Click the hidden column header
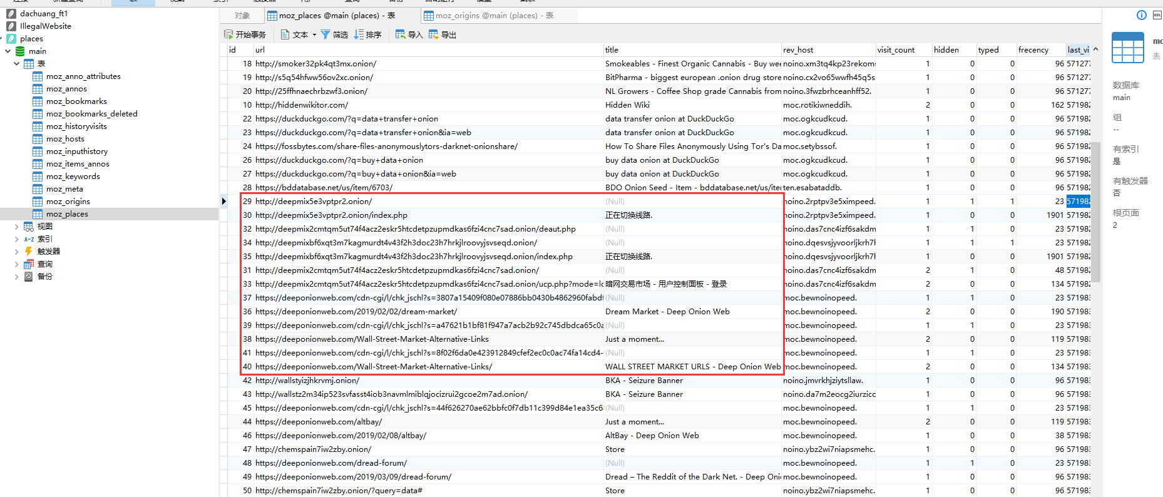The width and height of the screenshot is (1163, 497). [x=955, y=49]
